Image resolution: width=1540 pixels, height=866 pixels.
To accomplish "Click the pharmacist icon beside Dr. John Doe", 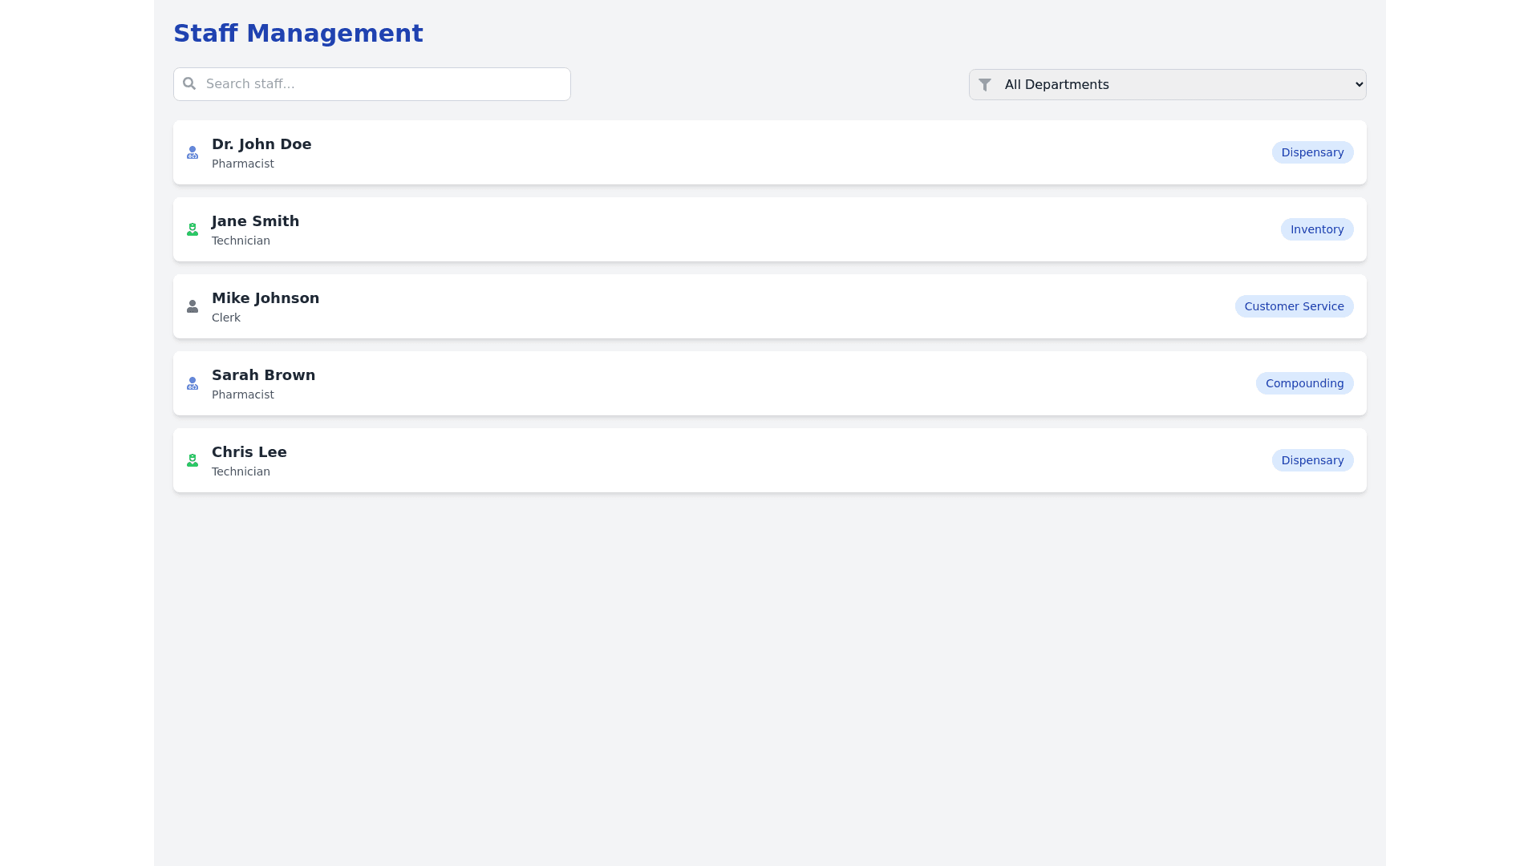I will click(x=192, y=152).
